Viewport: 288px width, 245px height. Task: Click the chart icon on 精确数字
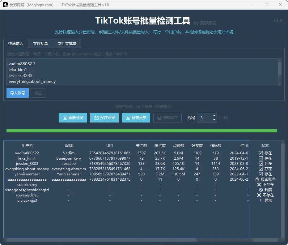160,118
